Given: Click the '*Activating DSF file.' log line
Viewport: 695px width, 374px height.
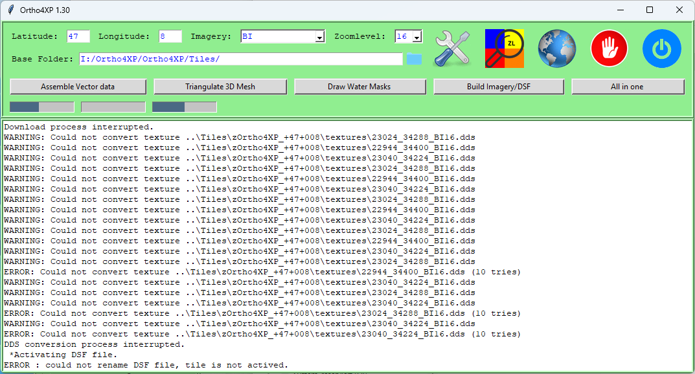Looking at the screenshot, I should 63,355.
